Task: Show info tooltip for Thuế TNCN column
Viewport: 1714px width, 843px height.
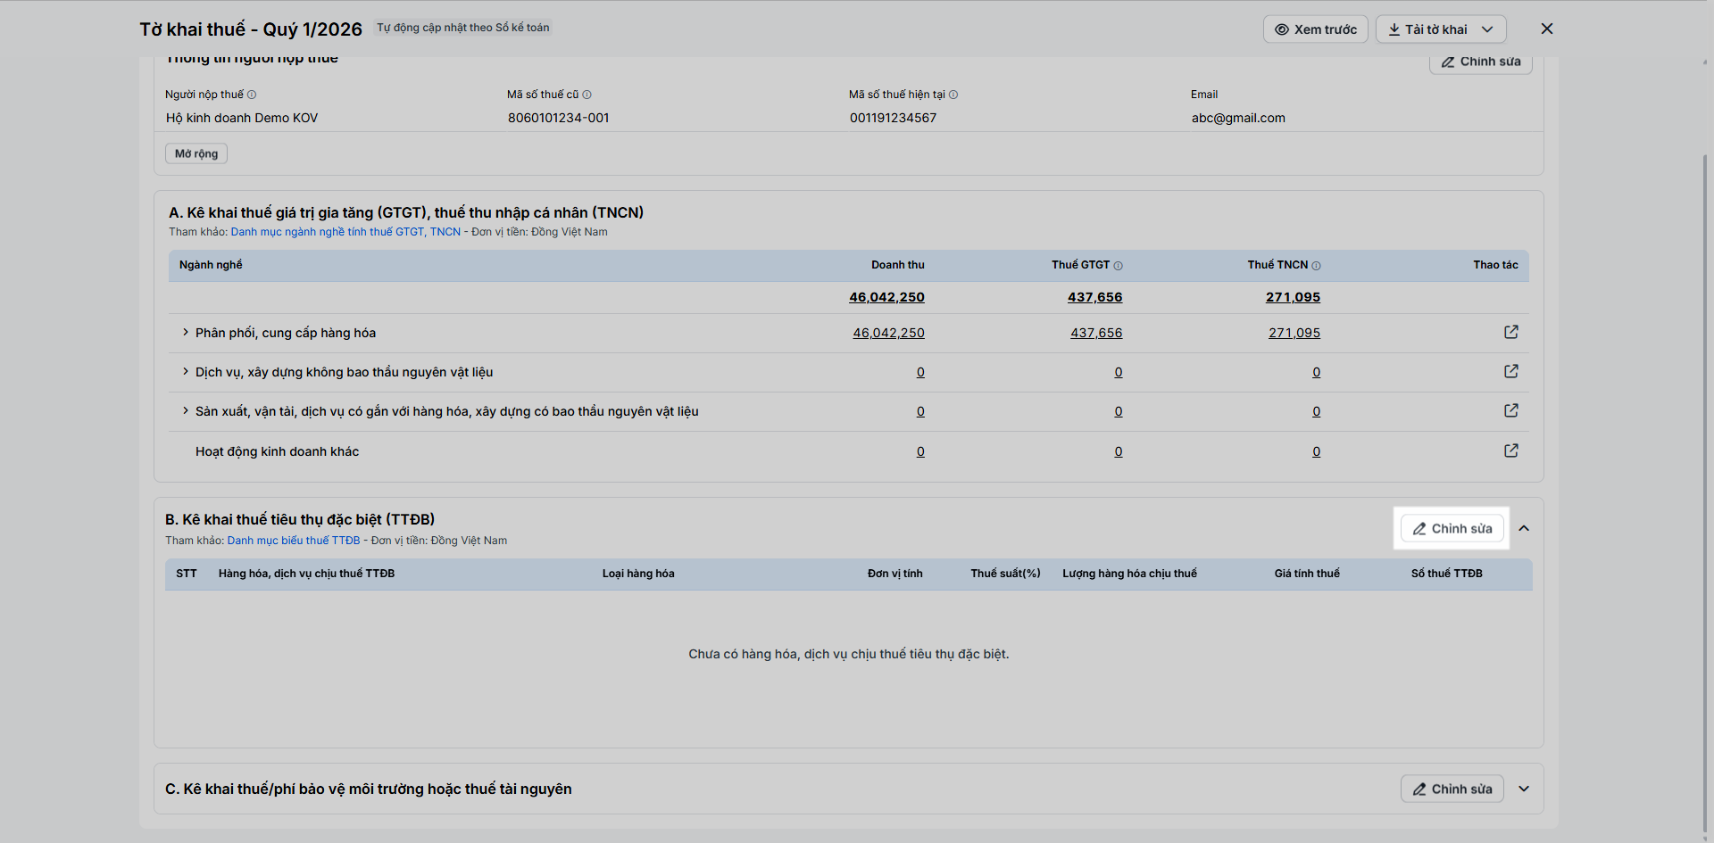Action: point(1316,266)
